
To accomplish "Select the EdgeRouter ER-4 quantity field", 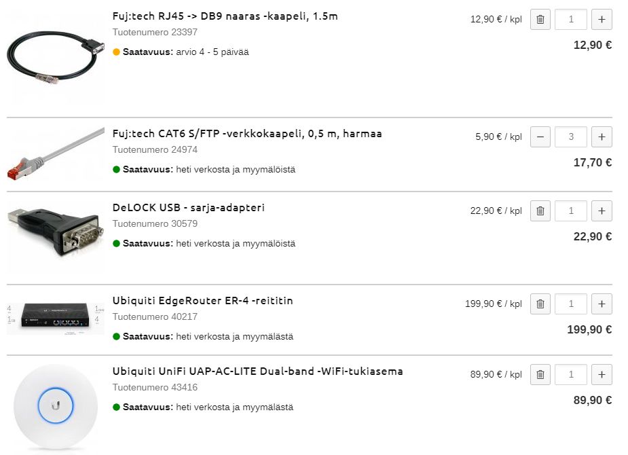I will tap(570, 304).
